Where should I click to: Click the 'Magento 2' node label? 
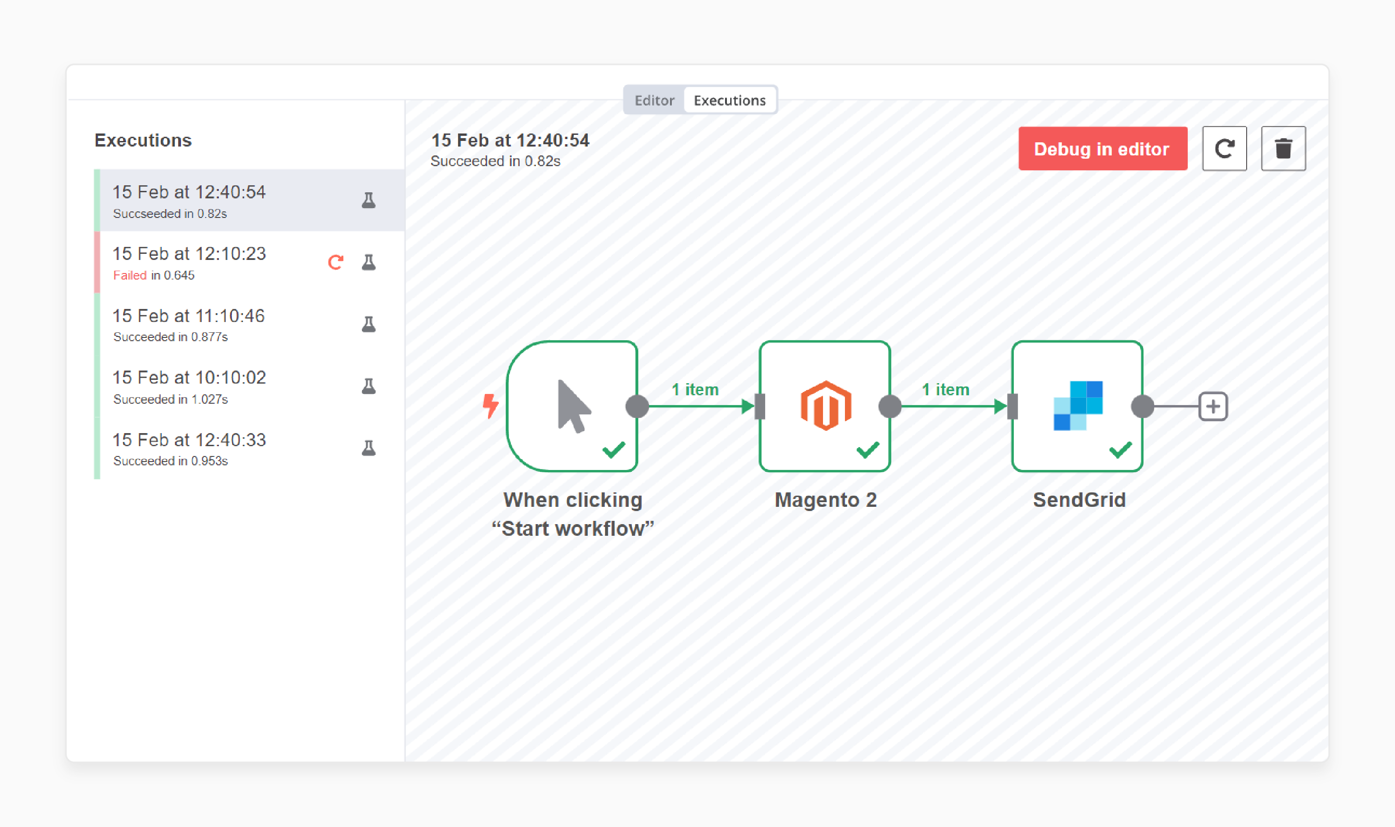click(826, 500)
